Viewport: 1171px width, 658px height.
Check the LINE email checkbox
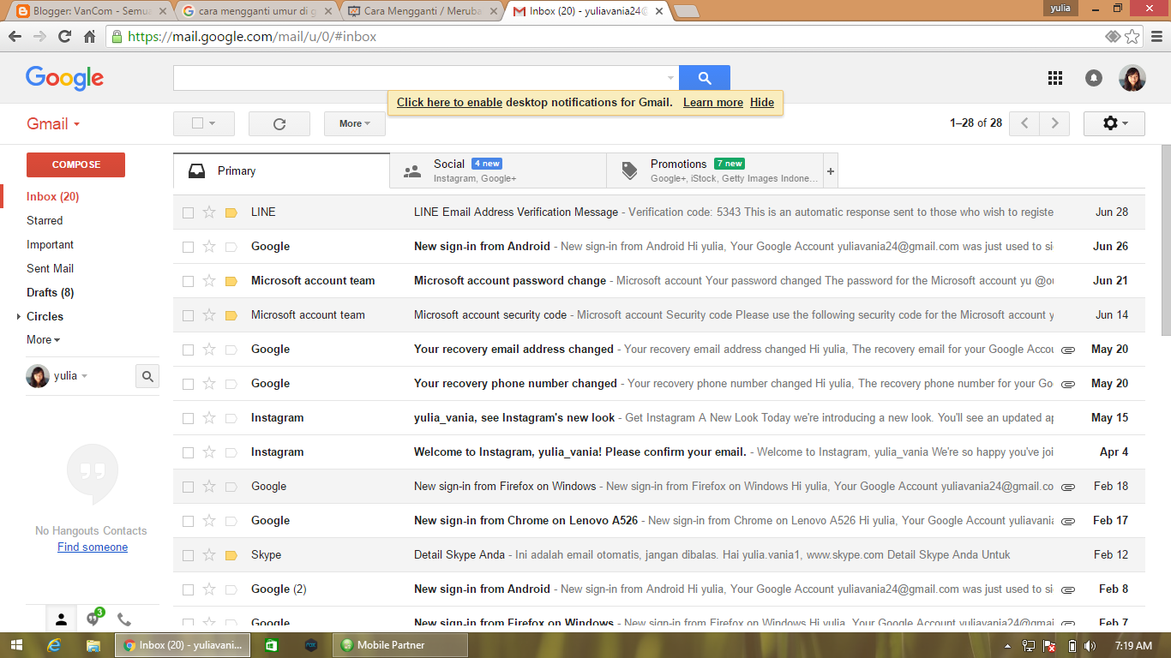(x=188, y=212)
